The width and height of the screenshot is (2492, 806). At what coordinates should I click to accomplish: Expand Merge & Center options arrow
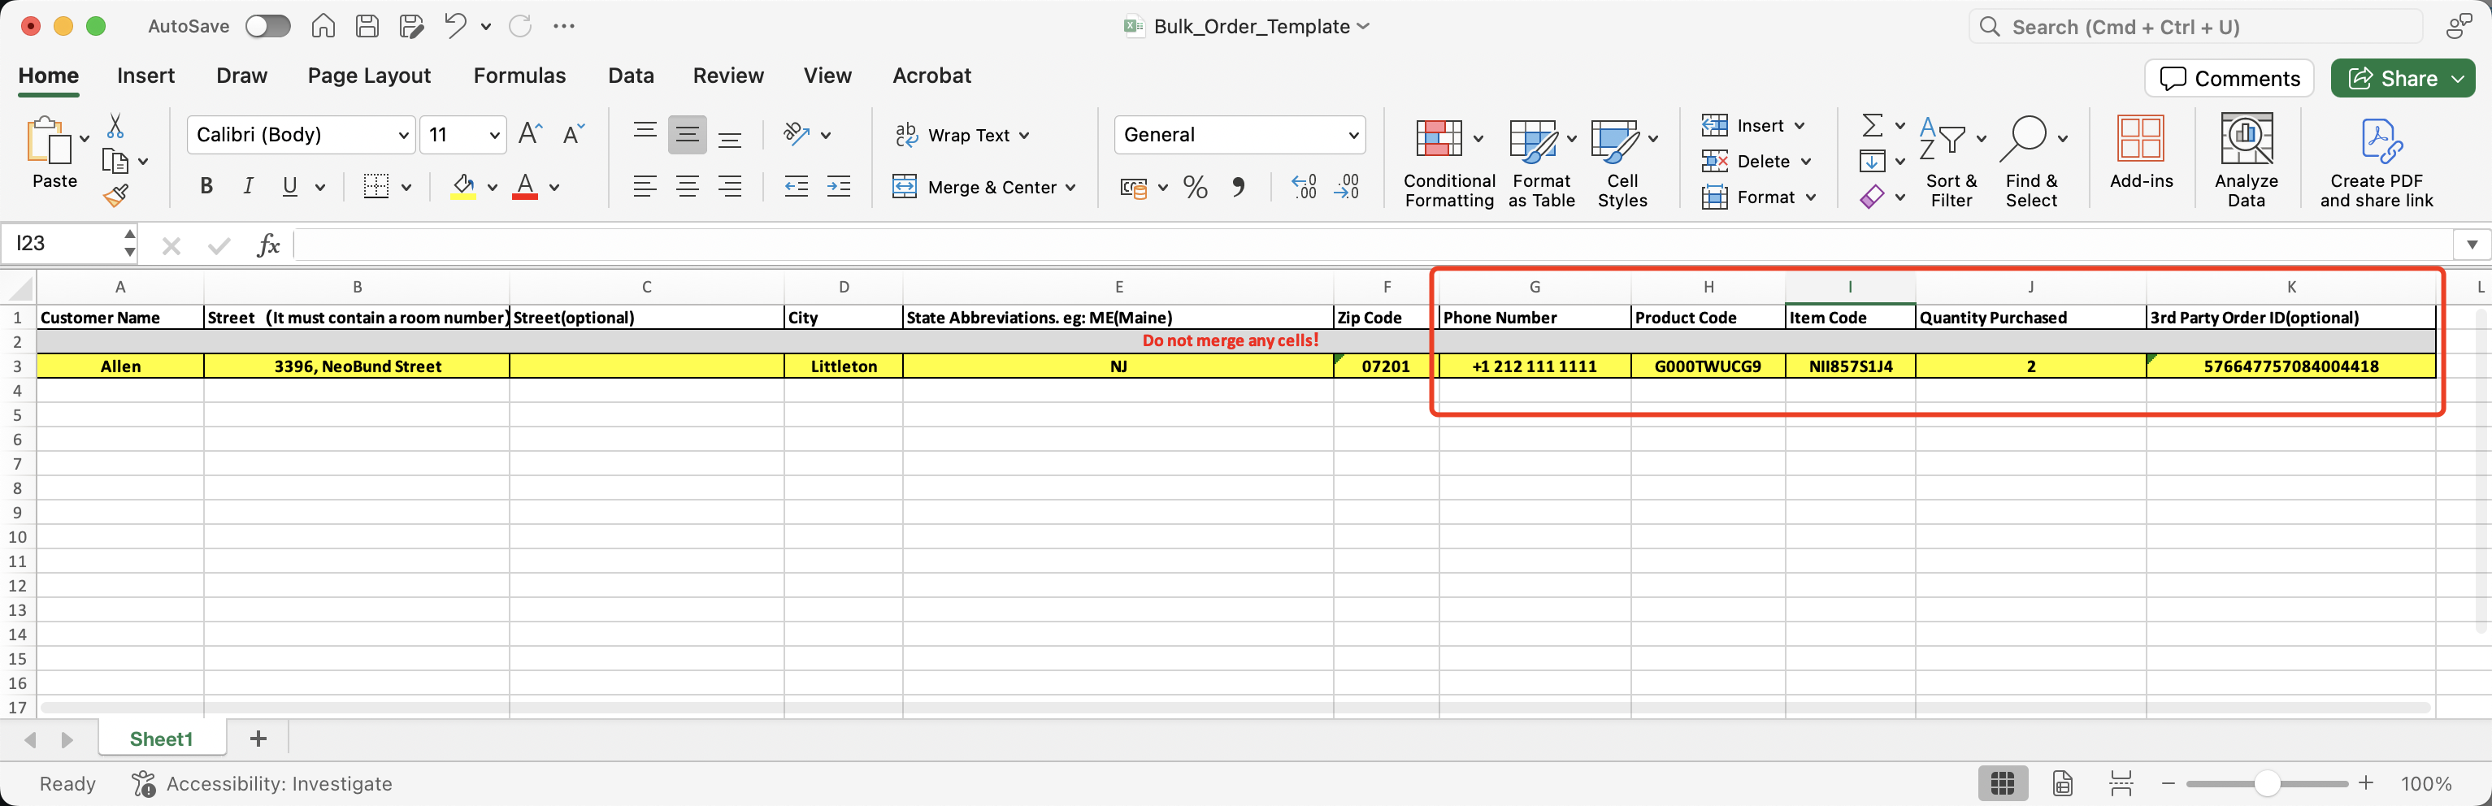(x=1070, y=188)
